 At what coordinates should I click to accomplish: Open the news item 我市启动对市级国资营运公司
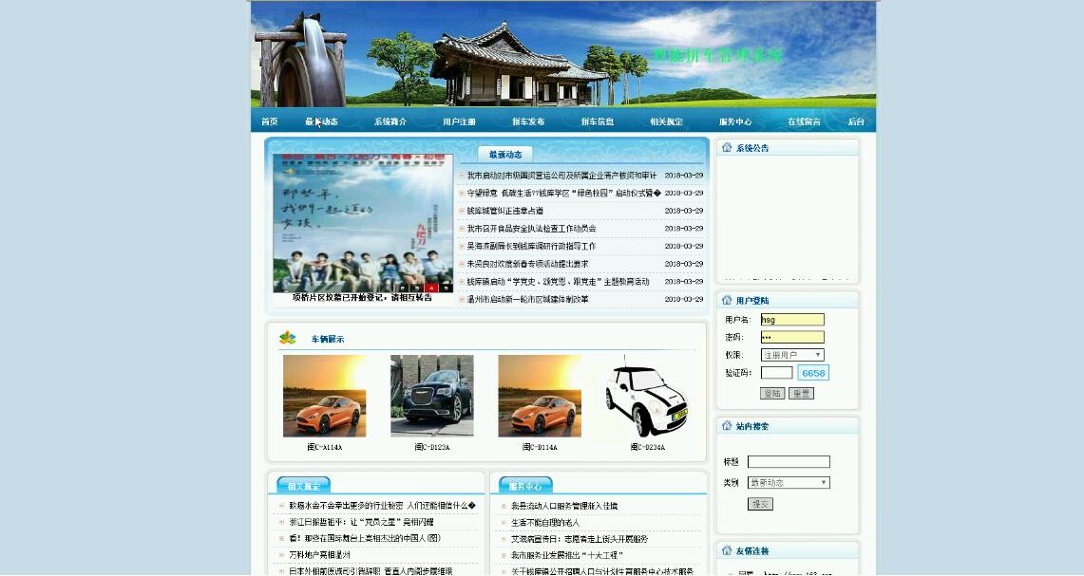coord(562,177)
